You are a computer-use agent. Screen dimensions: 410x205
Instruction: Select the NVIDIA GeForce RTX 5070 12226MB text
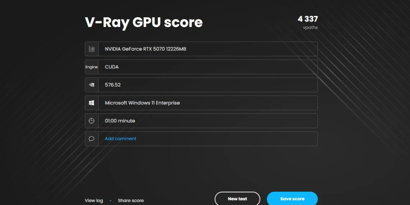point(146,49)
